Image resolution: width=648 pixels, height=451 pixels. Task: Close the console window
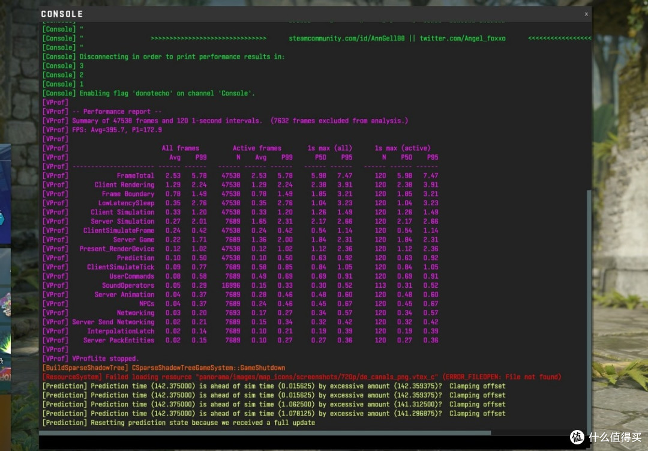[586, 14]
